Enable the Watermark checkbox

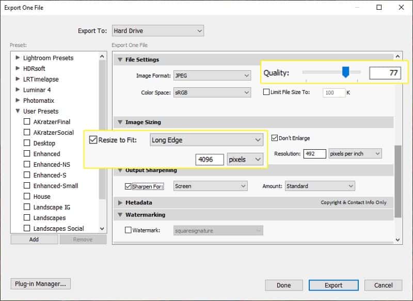(128, 230)
